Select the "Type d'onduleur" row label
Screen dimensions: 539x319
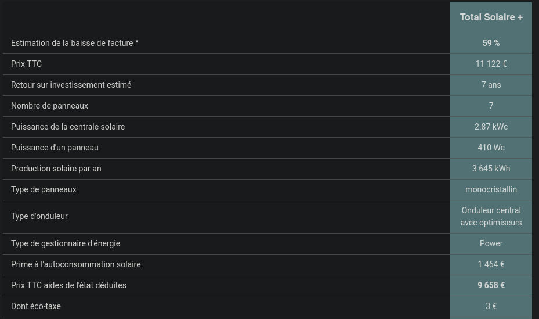[39, 216]
